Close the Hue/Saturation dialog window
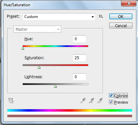The height and width of the screenshot is (125, 138). pos(129,3)
